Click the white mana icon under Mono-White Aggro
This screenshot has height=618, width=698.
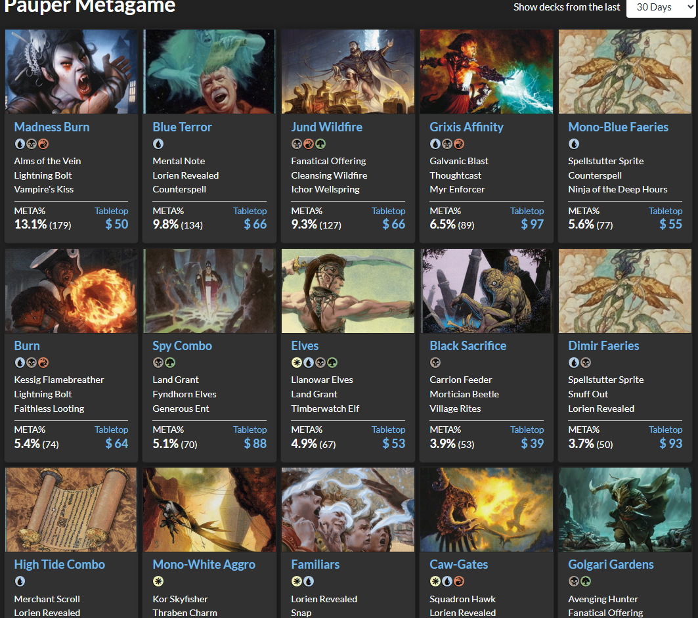coord(158,581)
